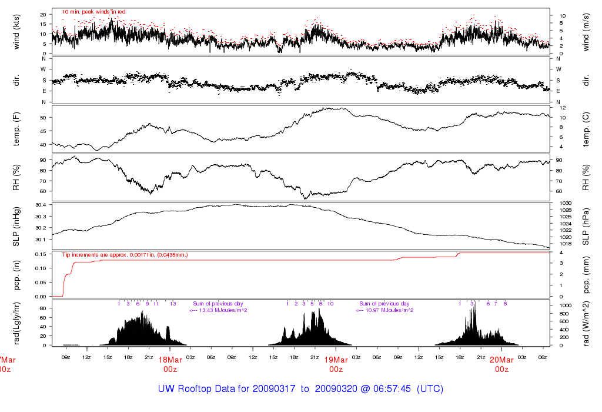Image resolution: width=602 pixels, height=412 pixels.
Task: Click the 'pcp. (in)' axis label
Action: click(x=16, y=275)
